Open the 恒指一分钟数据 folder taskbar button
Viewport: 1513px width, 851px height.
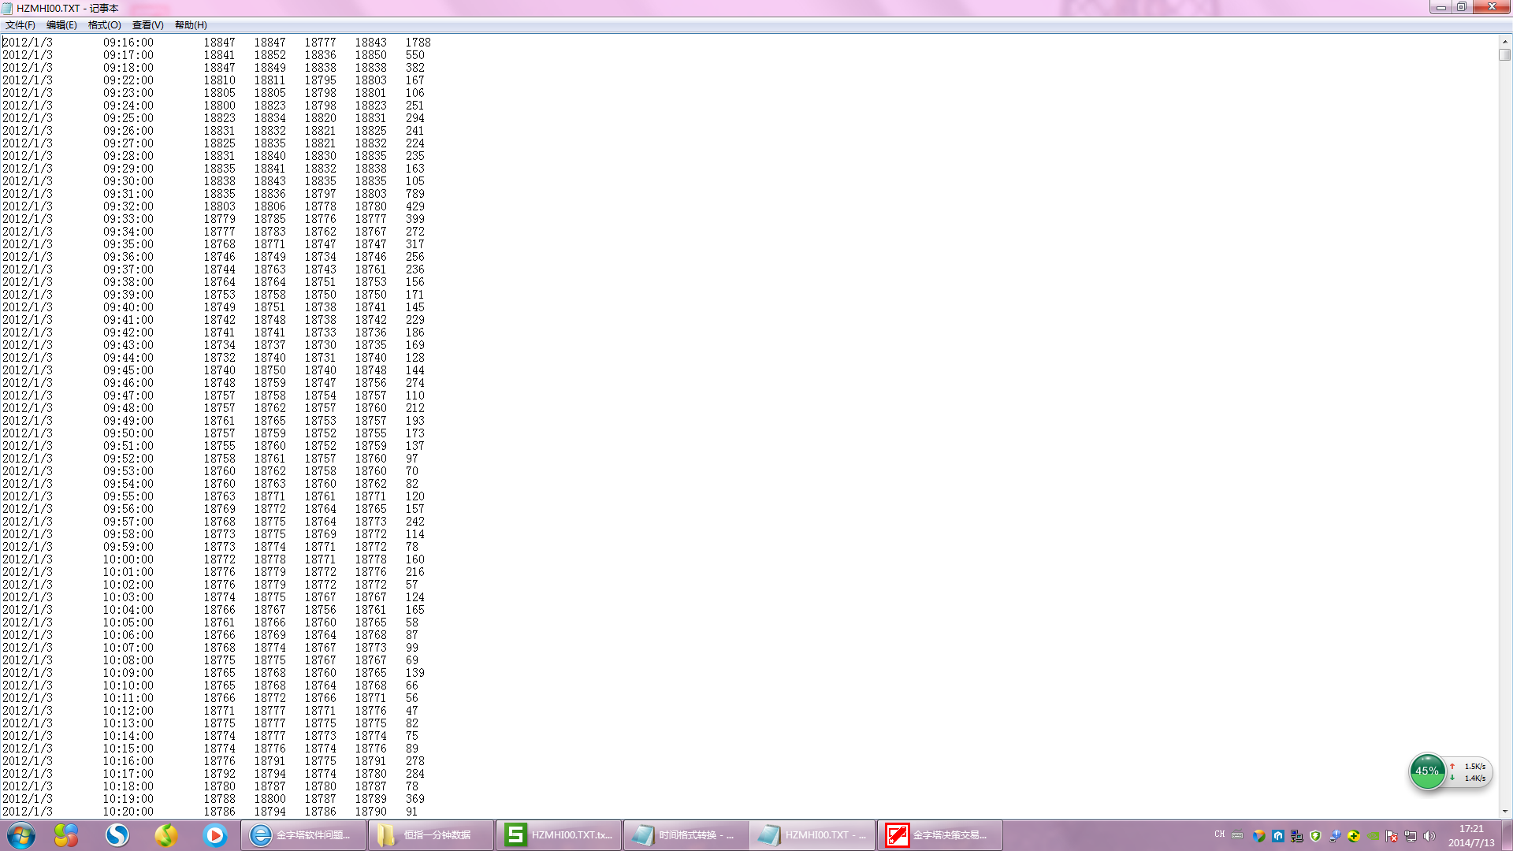[430, 835]
